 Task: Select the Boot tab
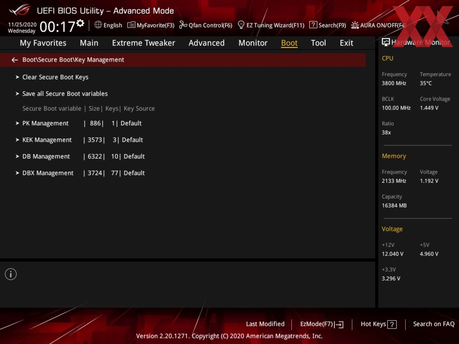pos(289,43)
